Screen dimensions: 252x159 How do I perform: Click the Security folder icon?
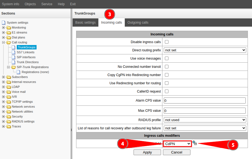[9, 117]
